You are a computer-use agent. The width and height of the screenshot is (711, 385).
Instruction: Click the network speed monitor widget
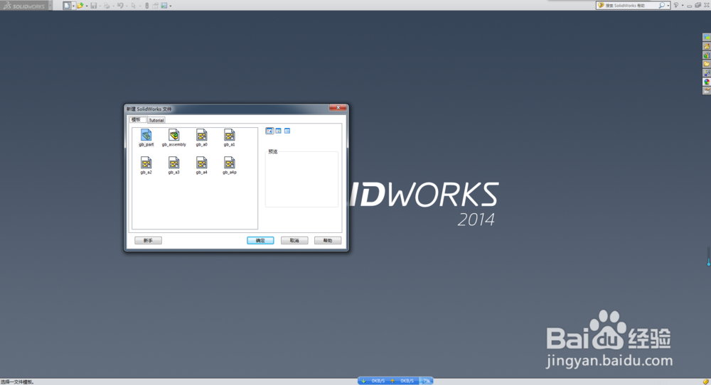click(x=395, y=381)
